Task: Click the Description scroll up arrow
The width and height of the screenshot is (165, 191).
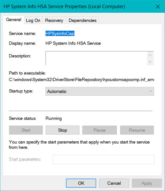Action: pyautogui.click(x=150, y=55)
